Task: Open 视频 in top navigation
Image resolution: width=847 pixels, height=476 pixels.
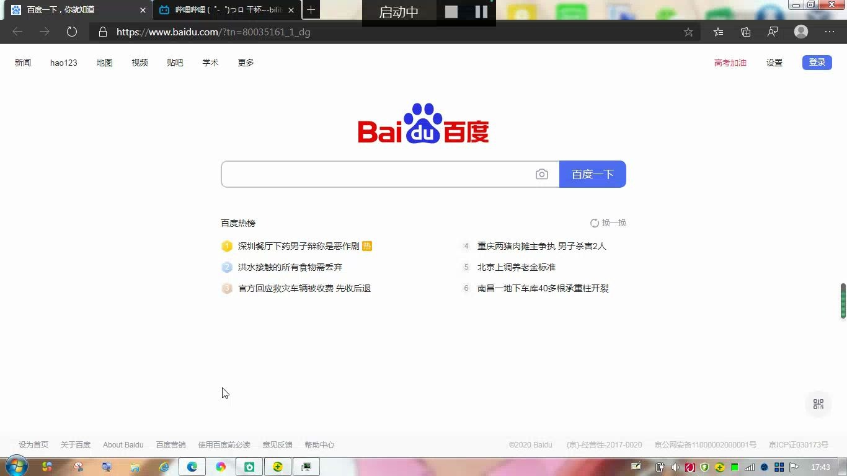Action: 140,63
